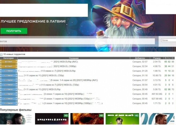Click the date Сегодня, 01:20
This screenshot has width=176, height=125.
pos(140,71)
